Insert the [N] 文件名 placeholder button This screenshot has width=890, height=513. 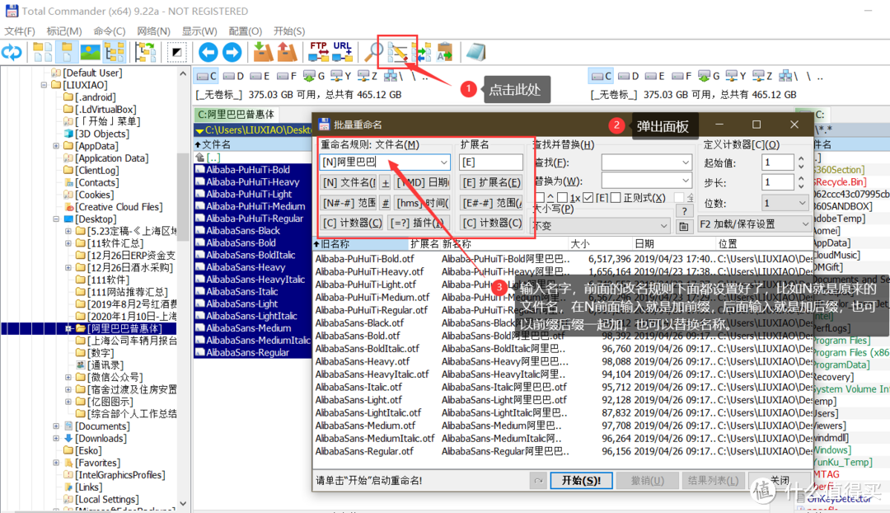(x=349, y=182)
